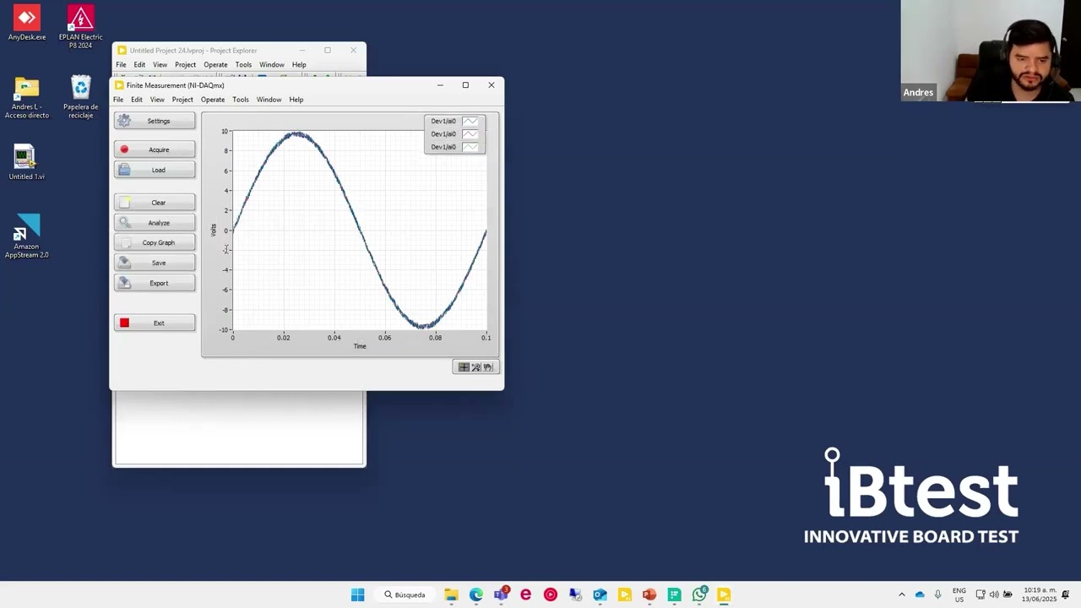The image size is (1081, 608).
Task: Open Window menu in Finite Measurement window
Action: pyautogui.click(x=269, y=100)
